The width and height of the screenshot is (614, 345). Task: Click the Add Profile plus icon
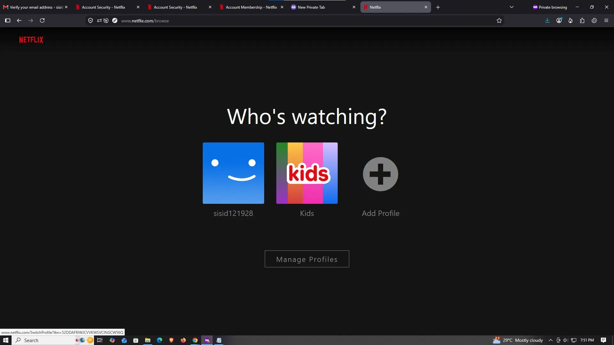[381, 174]
